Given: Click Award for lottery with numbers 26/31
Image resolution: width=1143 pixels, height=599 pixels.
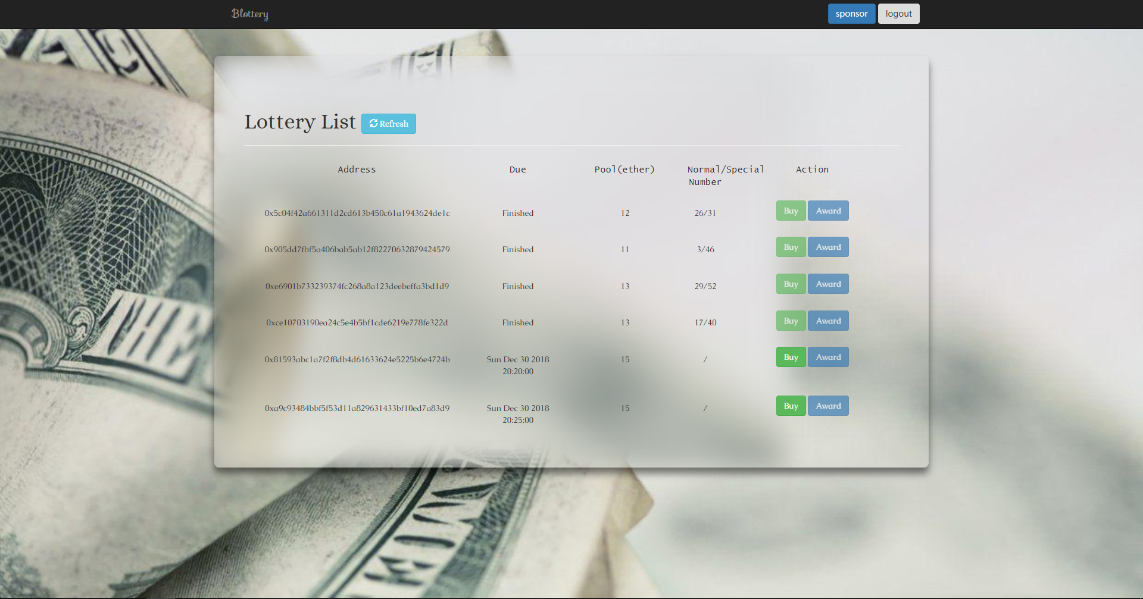Looking at the screenshot, I should pos(827,211).
